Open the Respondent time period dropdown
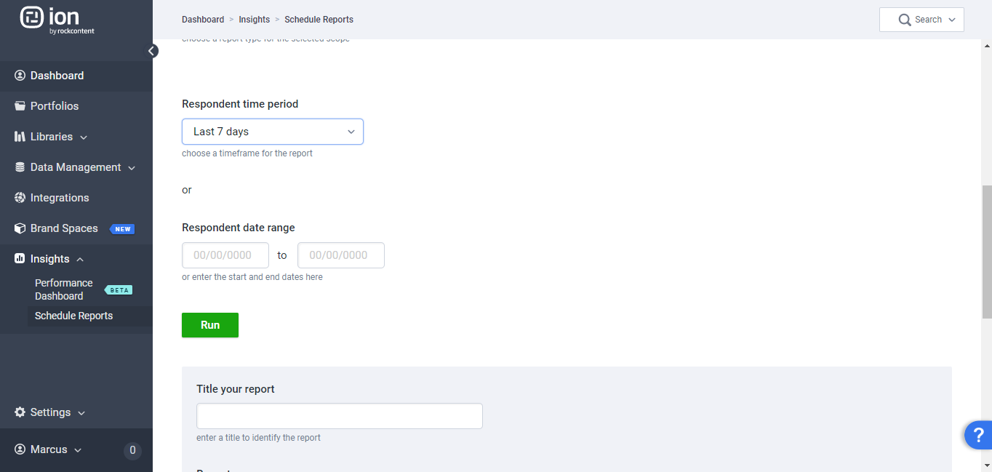Image resolution: width=992 pixels, height=472 pixels. coord(273,132)
